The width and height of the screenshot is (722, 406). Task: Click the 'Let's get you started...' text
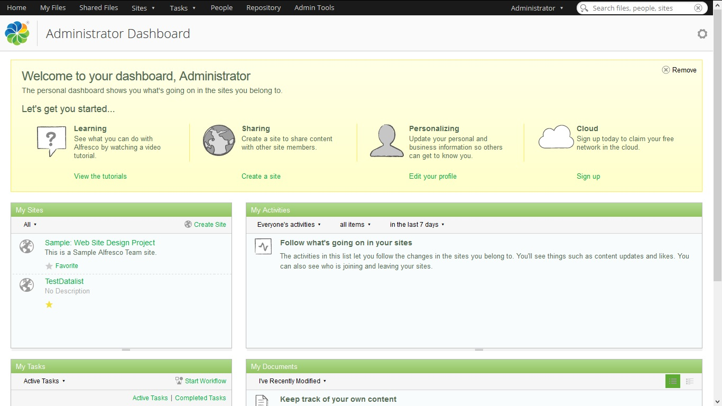click(68, 109)
